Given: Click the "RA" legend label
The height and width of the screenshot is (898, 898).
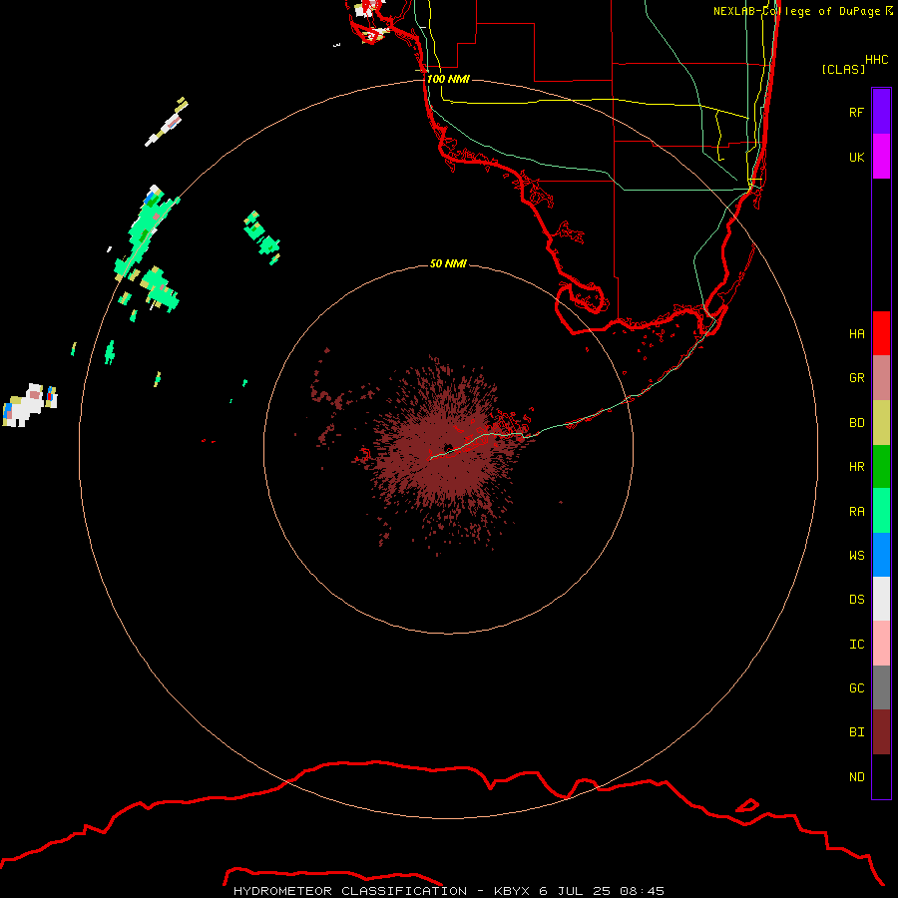Looking at the screenshot, I should (x=856, y=512).
